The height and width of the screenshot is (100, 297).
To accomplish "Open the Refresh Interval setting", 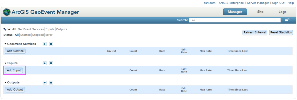I will click(x=255, y=32).
